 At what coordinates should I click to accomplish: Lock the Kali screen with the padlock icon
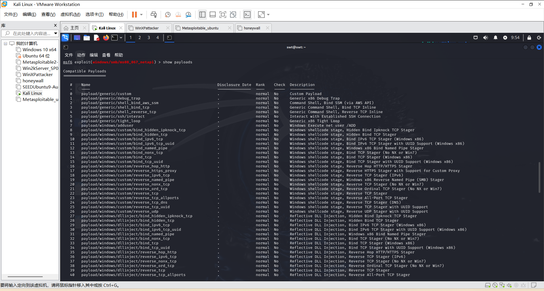click(x=529, y=38)
